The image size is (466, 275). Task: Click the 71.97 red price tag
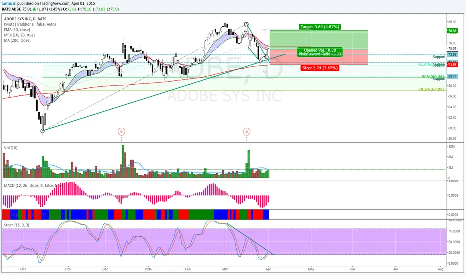coord(452,65)
